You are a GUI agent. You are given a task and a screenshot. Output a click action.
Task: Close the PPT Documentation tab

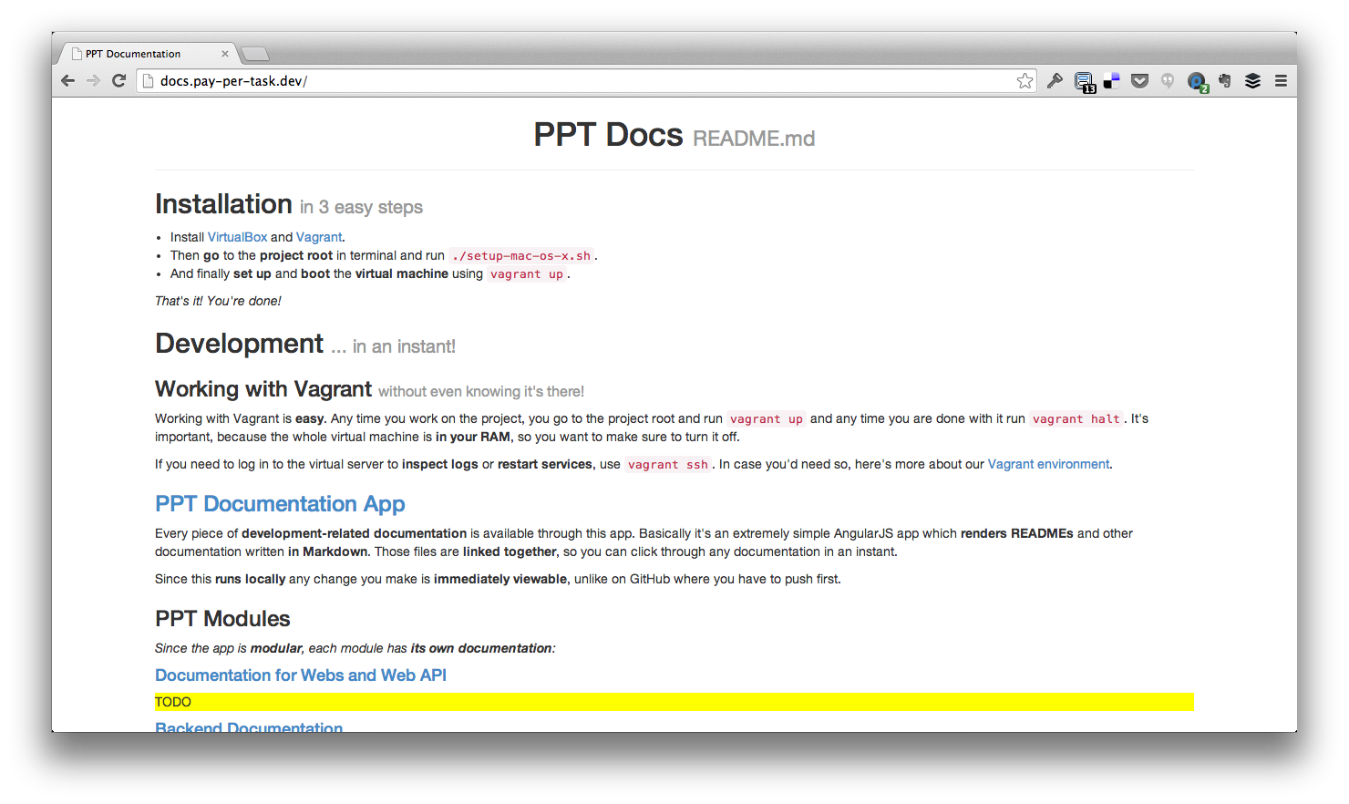point(225,54)
